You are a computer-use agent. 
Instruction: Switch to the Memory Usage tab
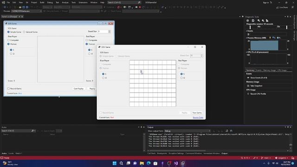point(269,70)
